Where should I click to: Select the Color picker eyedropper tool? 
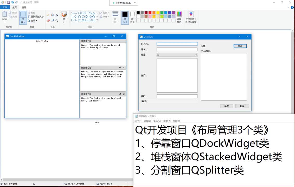click(x=53, y=21)
